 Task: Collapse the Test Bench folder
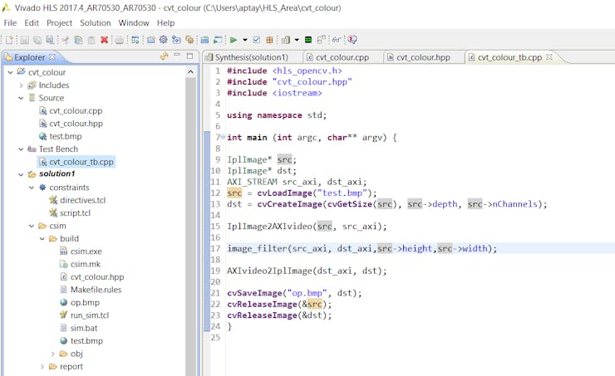coord(21,149)
